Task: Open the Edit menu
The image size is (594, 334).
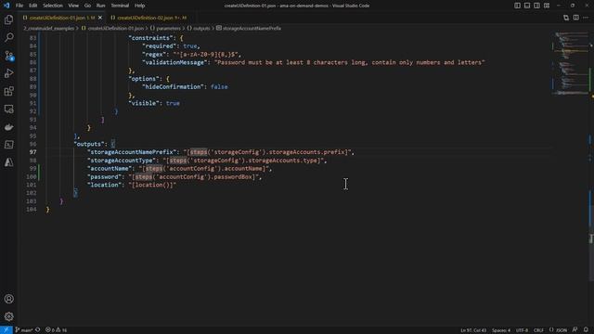Action: [33, 6]
